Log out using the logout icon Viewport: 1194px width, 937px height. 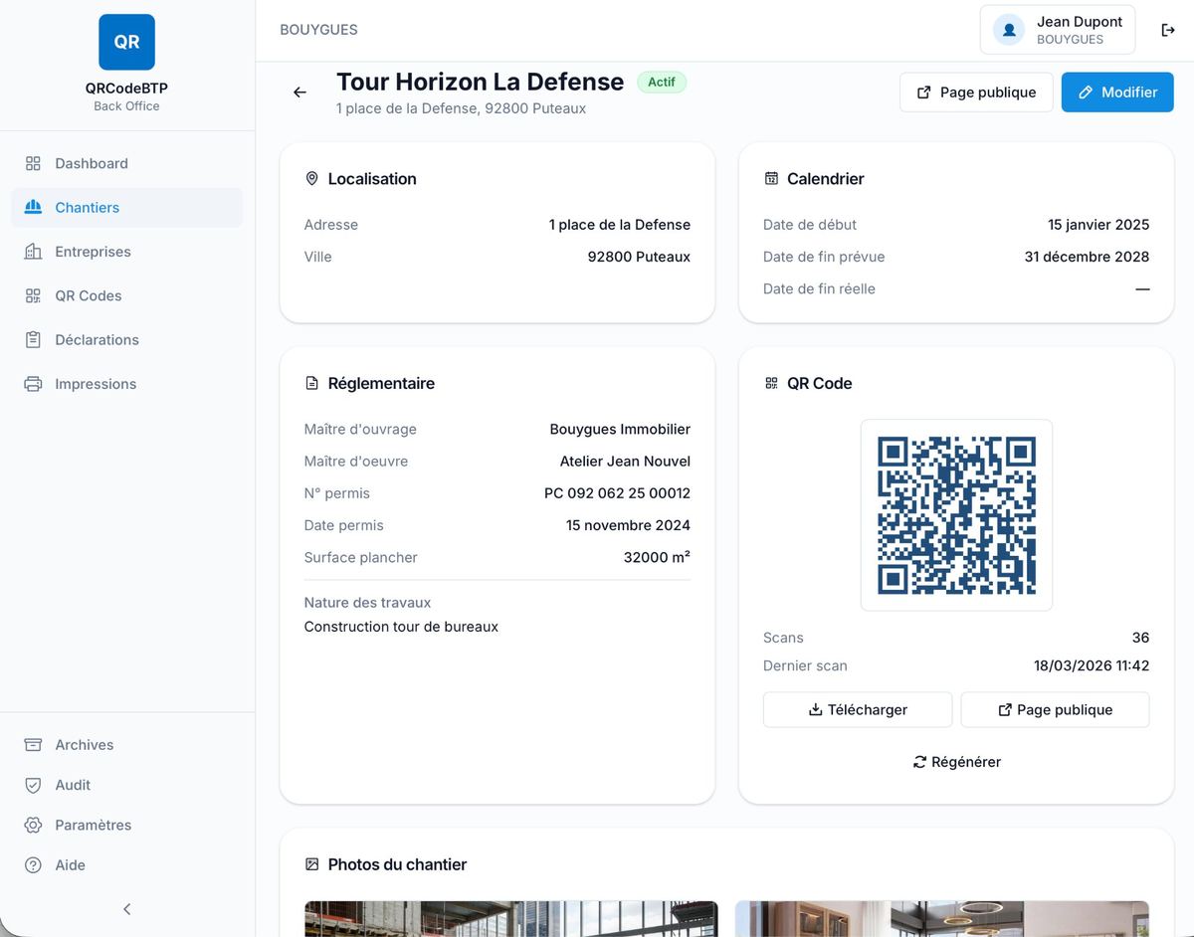coord(1167,30)
